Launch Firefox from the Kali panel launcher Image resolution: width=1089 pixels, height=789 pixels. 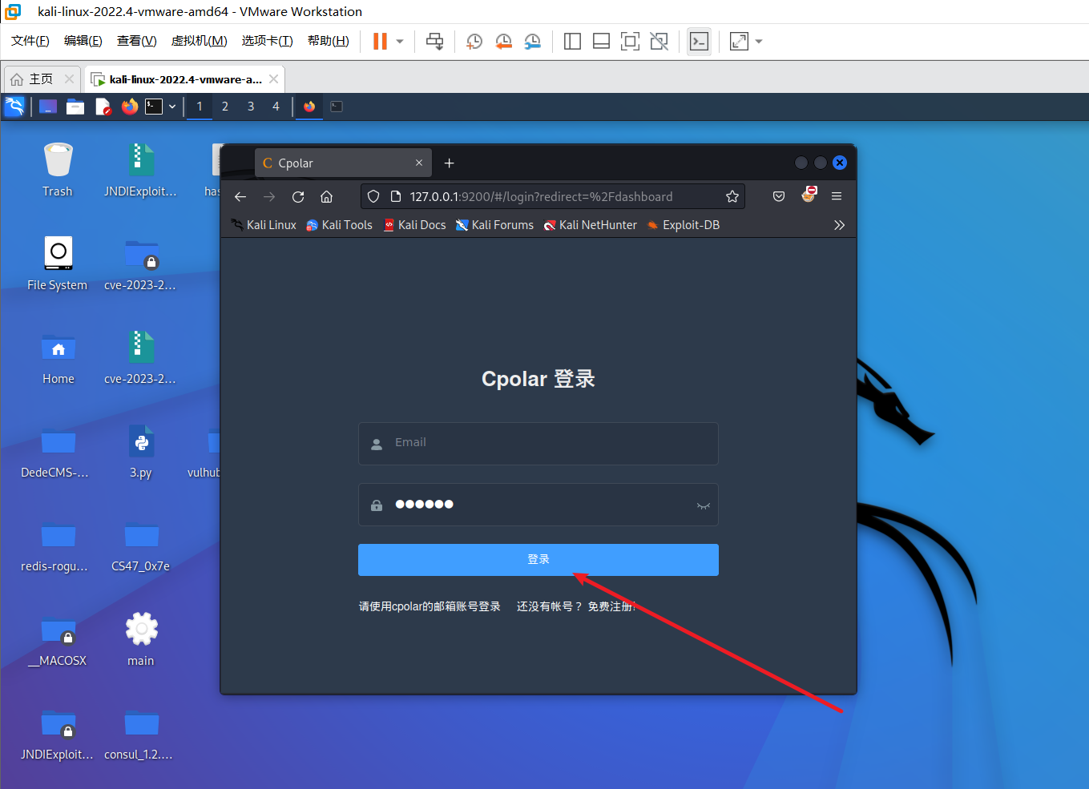point(130,107)
